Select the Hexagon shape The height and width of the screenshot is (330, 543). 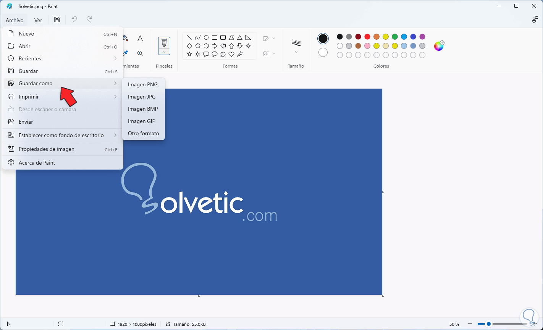click(206, 46)
